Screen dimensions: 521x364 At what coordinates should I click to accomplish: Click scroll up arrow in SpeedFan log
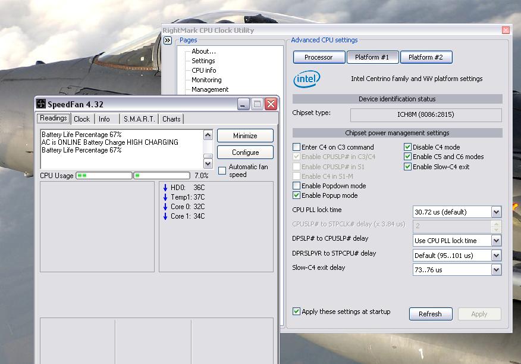tap(208, 135)
